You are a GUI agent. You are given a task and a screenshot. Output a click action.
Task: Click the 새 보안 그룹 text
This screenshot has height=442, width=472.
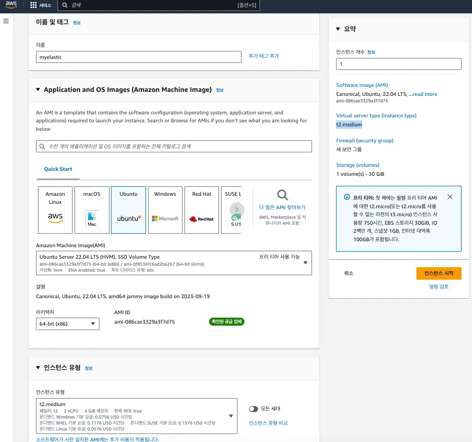(x=348, y=149)
